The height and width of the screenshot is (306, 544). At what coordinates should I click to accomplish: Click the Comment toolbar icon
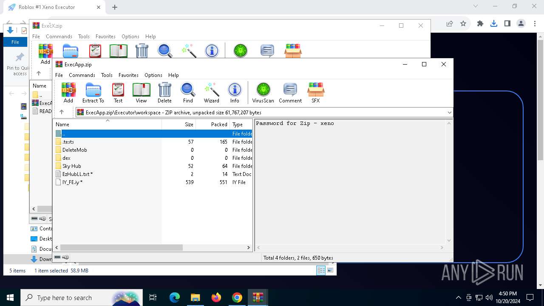[290, 93]
